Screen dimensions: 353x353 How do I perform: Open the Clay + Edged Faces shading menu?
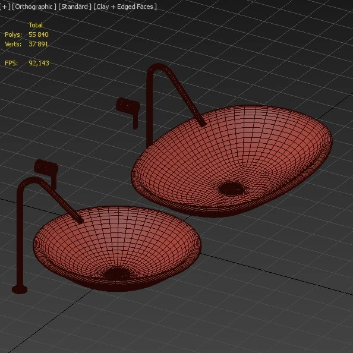click(x=125, y=7)
